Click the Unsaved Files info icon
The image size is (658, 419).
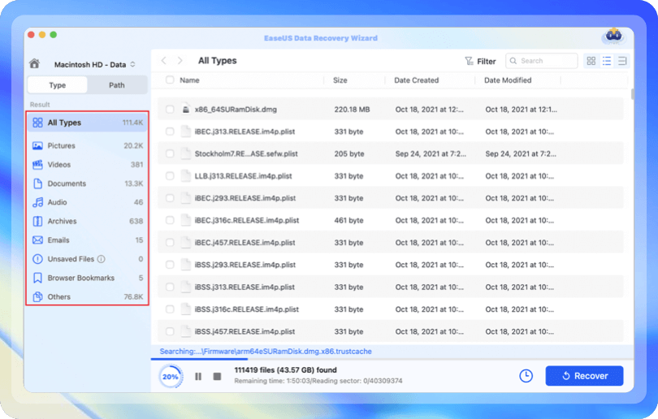pos(102,259)
